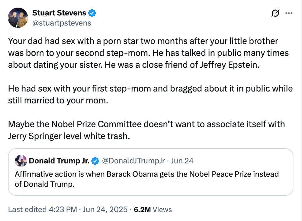Image resolution: width=302 pixels, height=221 pixels.
Task: Click Donald Trump Jr.'s verified badge
Action: tap(95, 161)
